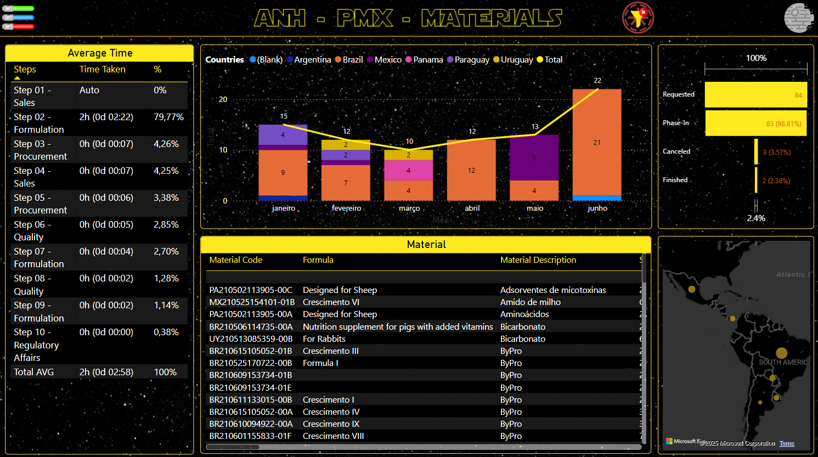Click the blue lightsaber icon
818x457 pixels.
[18, 18]
